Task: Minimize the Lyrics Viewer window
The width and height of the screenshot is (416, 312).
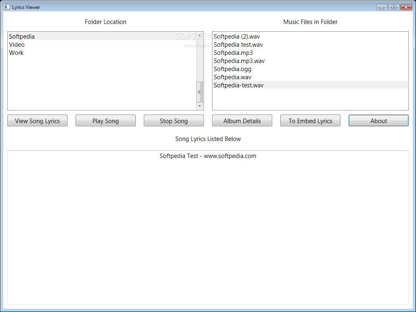Action: click(x=381, y=7)
